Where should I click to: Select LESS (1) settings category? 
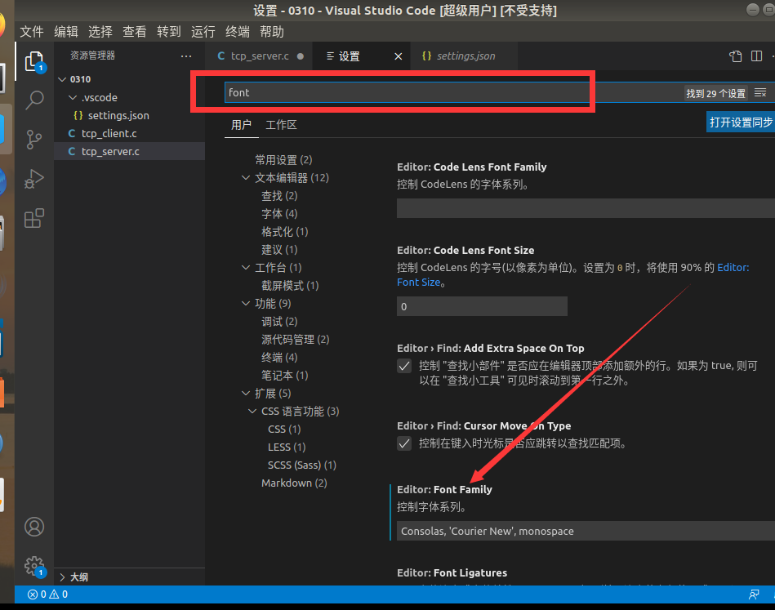click(x=287, y=447)
